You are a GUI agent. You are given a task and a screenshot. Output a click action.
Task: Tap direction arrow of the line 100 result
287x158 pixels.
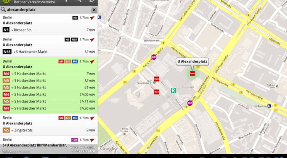click(92, 140)
